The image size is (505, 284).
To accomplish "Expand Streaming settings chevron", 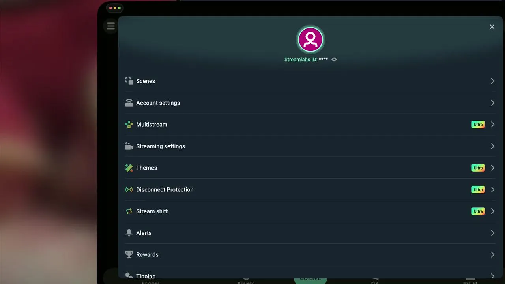I will [x=492, y=146].
